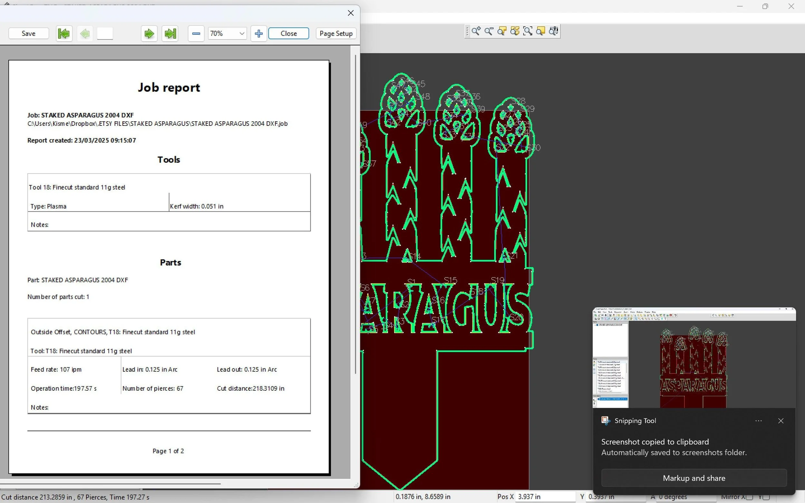The width and height of the screenshot is (805, 503).
Task: Go to first page of report
Action: 63,33
